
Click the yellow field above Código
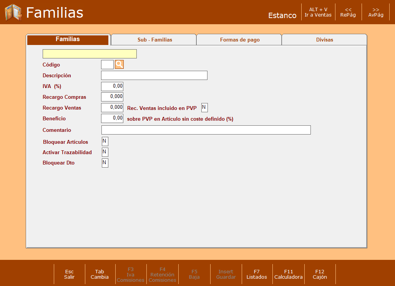[x=90, y=54]
